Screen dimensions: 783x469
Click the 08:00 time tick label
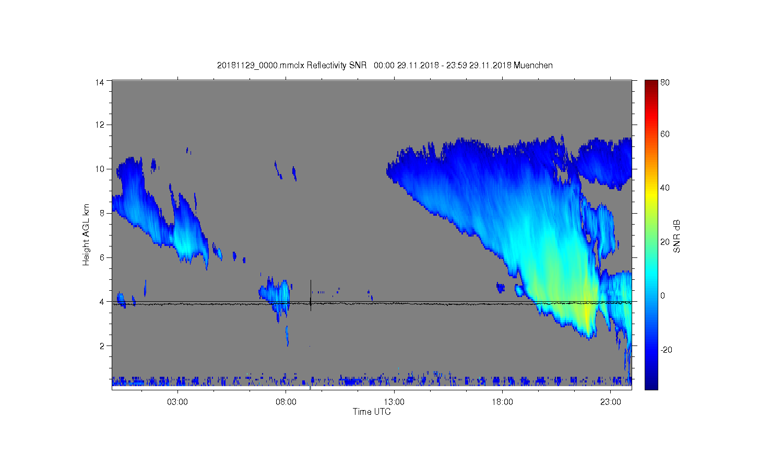pyautogui.click(x=286, y=402)
